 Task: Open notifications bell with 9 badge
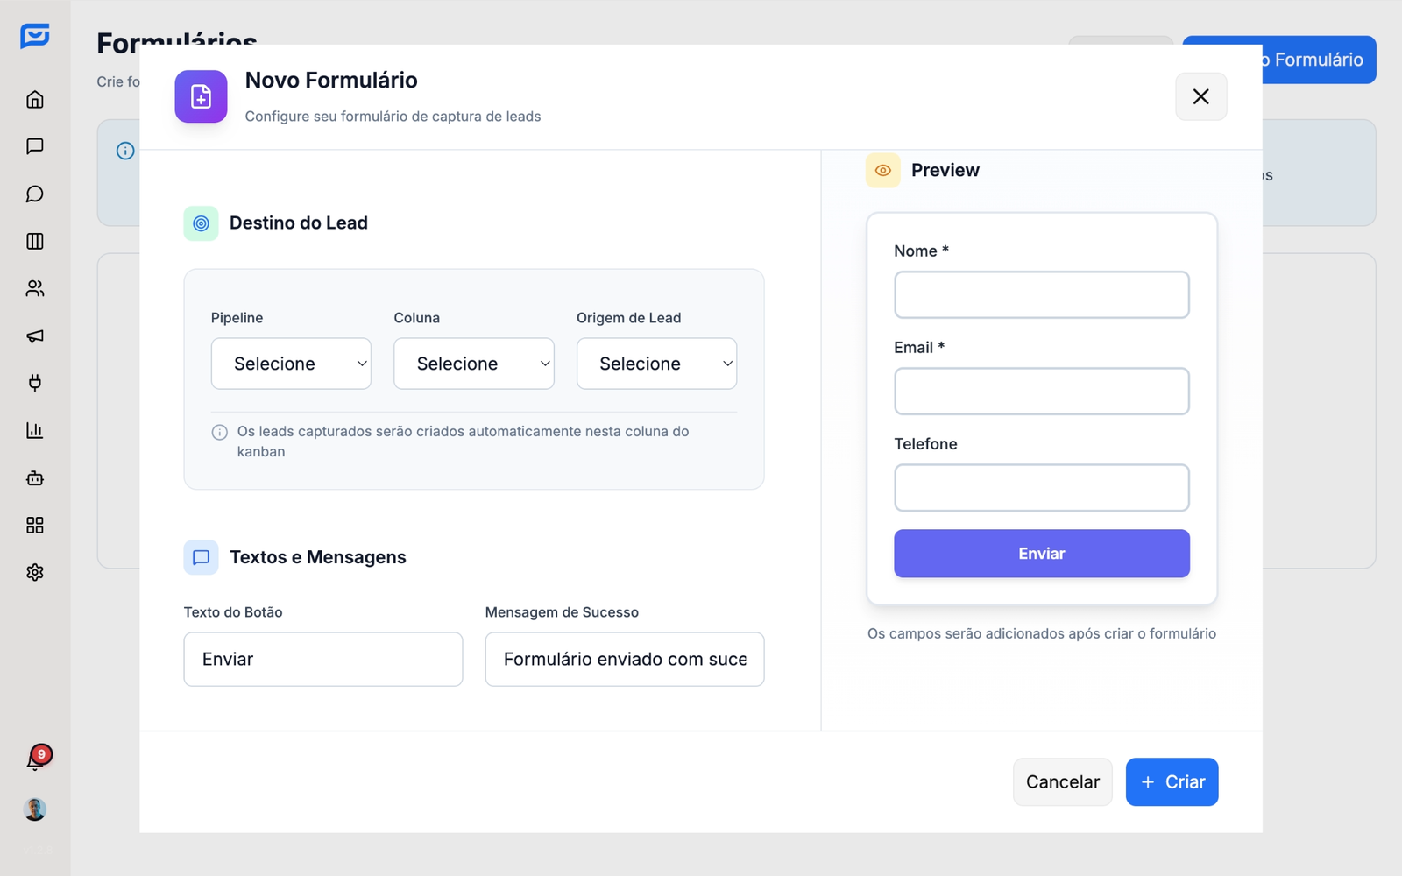[x=35, y=759]
